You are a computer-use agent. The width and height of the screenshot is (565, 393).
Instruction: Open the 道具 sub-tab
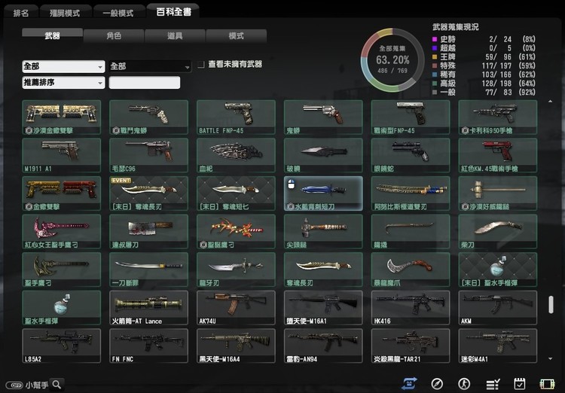point(175,35)
